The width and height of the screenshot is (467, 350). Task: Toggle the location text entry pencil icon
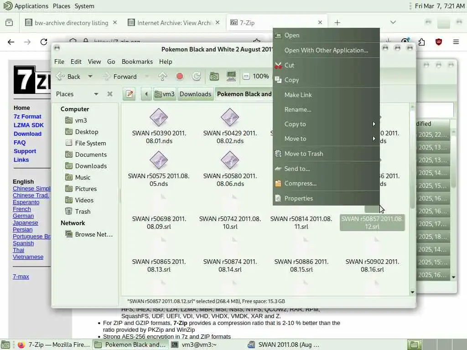[x=129, y=94]
